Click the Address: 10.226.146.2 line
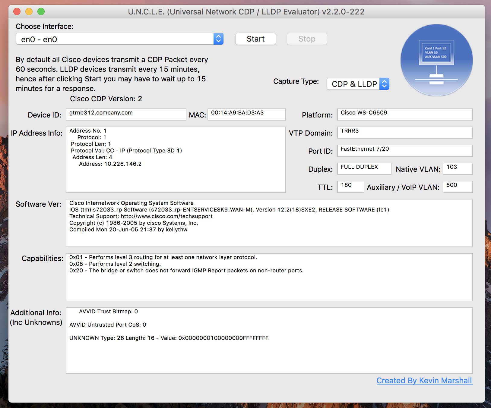491x408 pixels. pos(110,164)
